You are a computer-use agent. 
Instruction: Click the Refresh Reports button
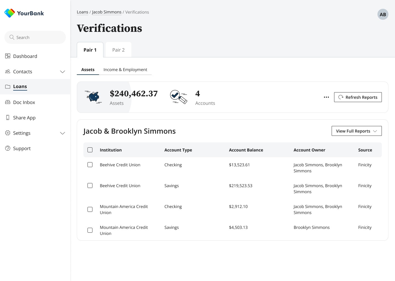(358, 97)
